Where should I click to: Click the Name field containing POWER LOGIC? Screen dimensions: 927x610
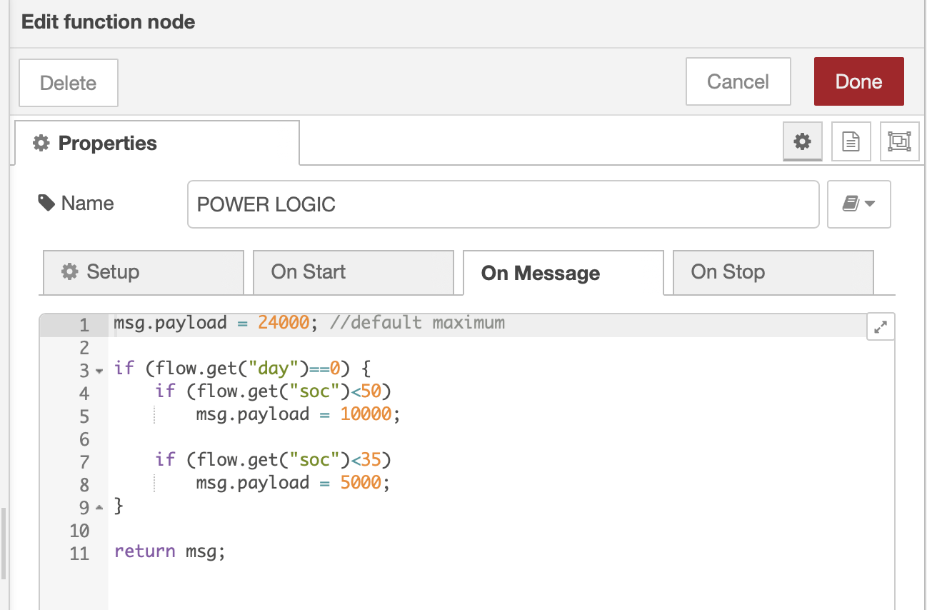503,204
